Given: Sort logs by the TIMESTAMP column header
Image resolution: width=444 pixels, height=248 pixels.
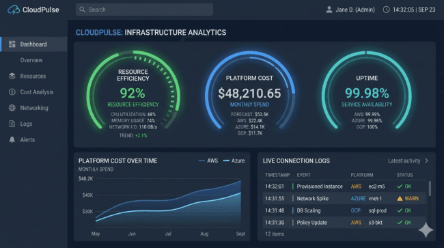Looking at the screenshot, I should (277, 175).
